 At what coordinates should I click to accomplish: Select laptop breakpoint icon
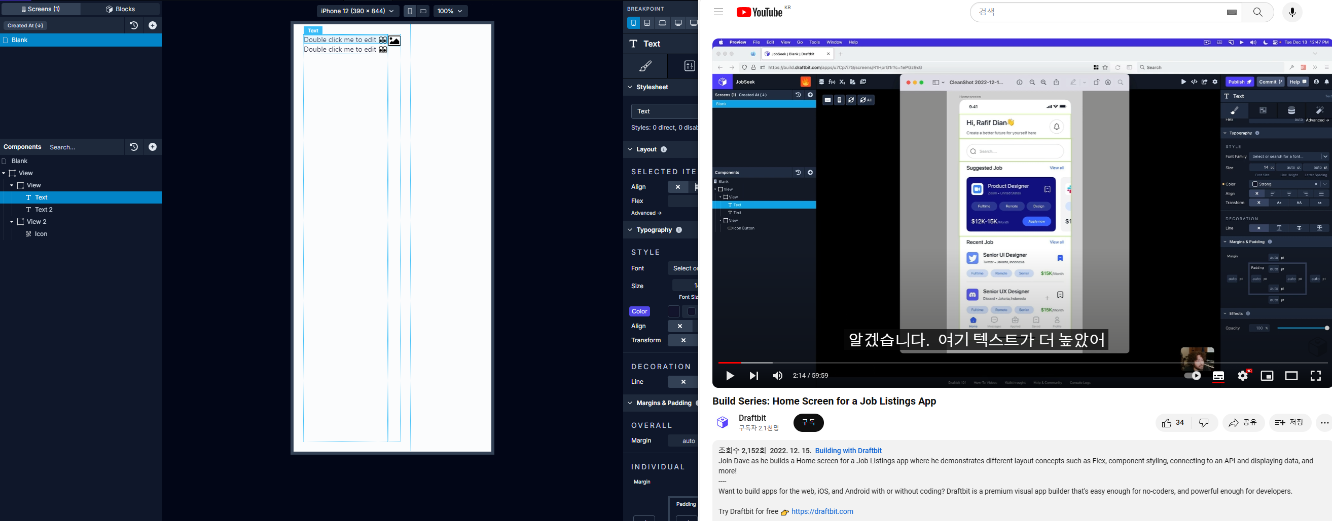point(662,23)
